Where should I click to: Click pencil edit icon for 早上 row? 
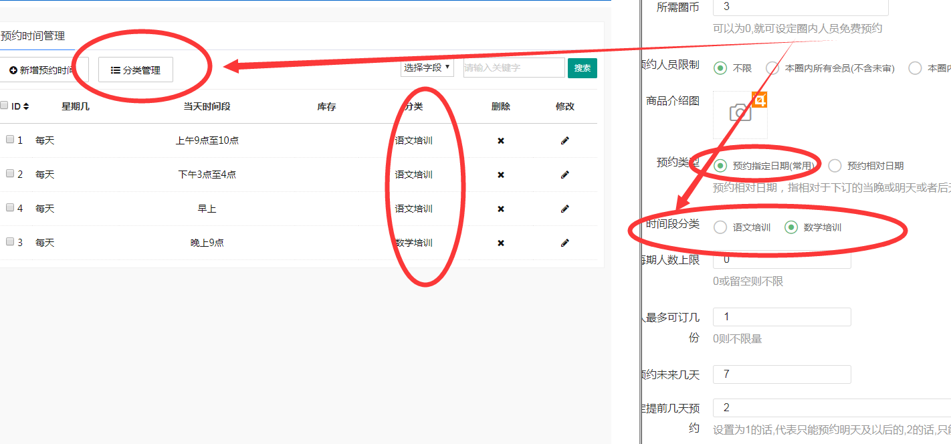click(564, 209)
